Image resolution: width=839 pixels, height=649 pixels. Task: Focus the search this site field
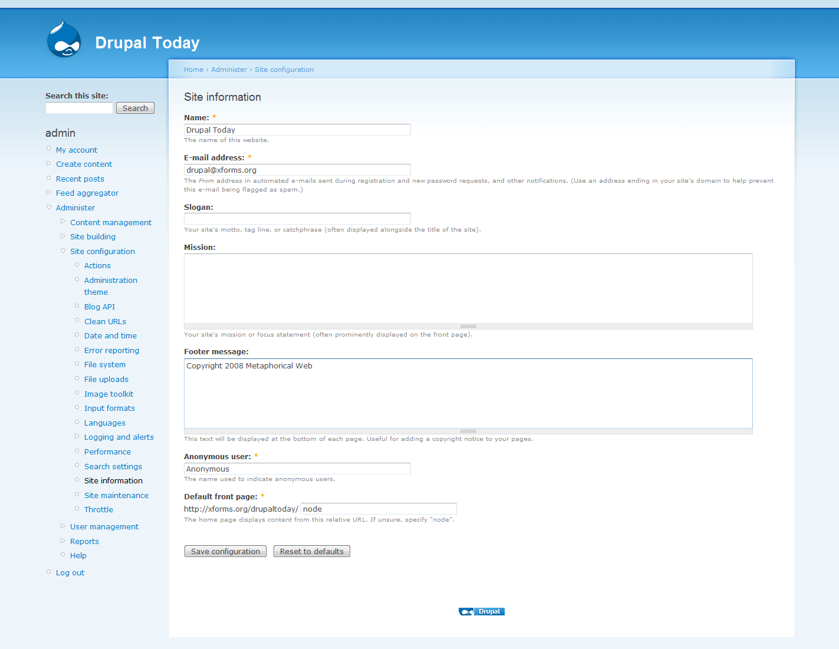[x=79, y=108]
